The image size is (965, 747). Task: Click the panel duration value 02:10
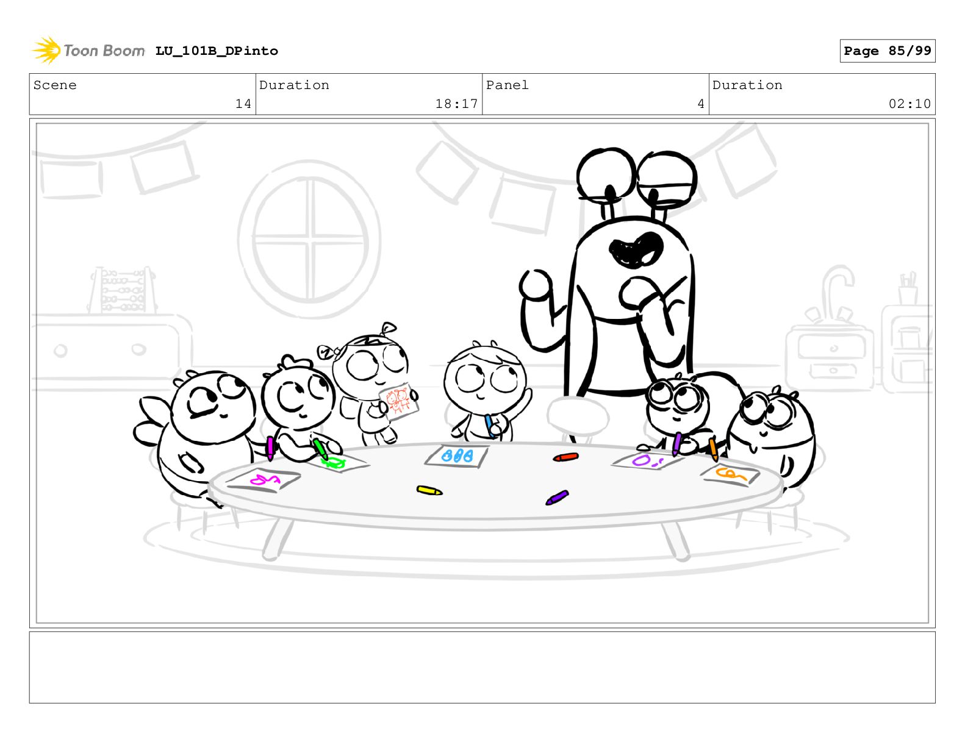(909, 104)
